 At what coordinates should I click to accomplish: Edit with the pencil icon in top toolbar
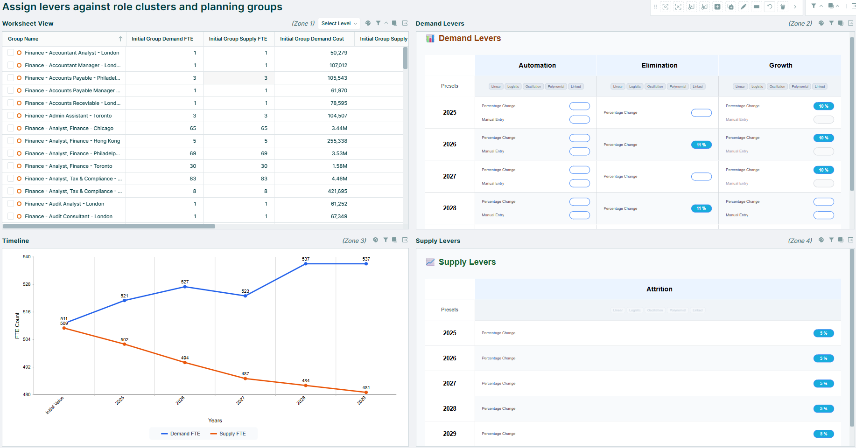tap(744, 7)
